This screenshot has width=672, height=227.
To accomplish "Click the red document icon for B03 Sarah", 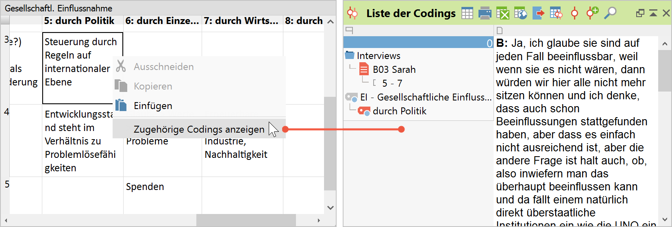I will (x=364, y=69).
